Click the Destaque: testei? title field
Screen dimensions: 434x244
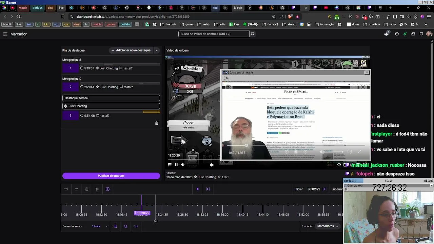click(111, 98)
